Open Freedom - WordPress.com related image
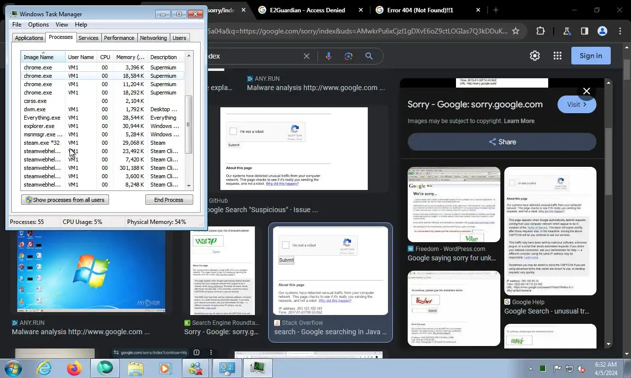 (x=454, y=204)
